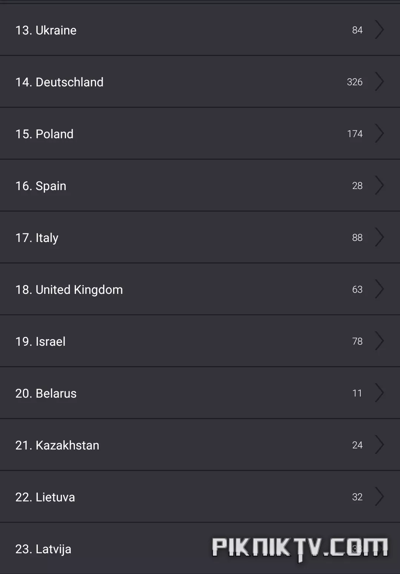Screen dimensions: 400x574
Task: Open 18. United Kingdom channels
Action: (x=200, y=289)
